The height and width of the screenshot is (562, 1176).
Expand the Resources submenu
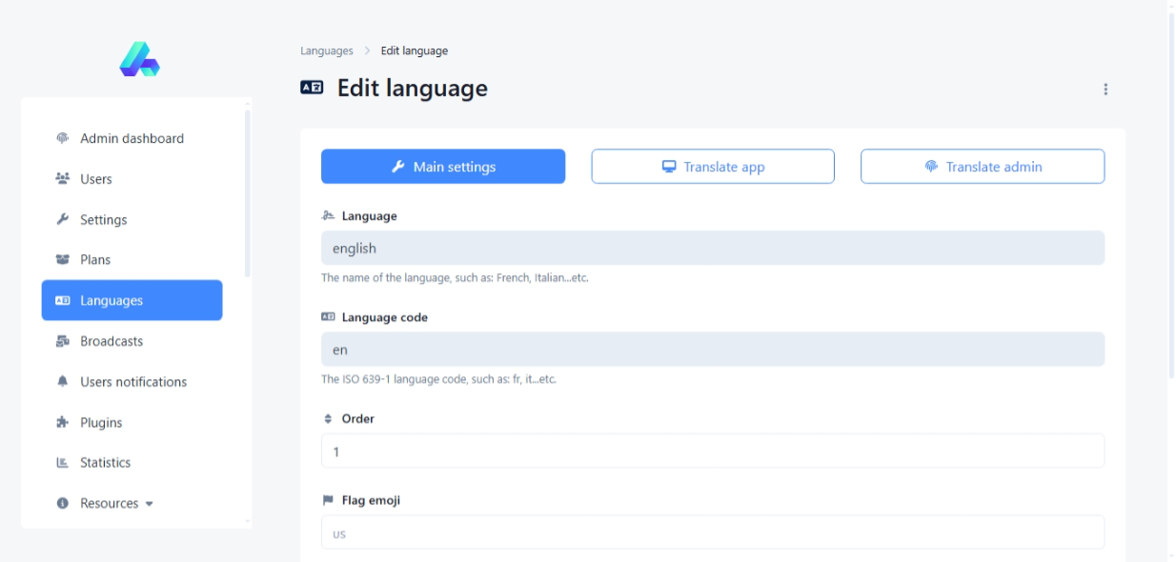pyautogui.click(x=116, y=504)
